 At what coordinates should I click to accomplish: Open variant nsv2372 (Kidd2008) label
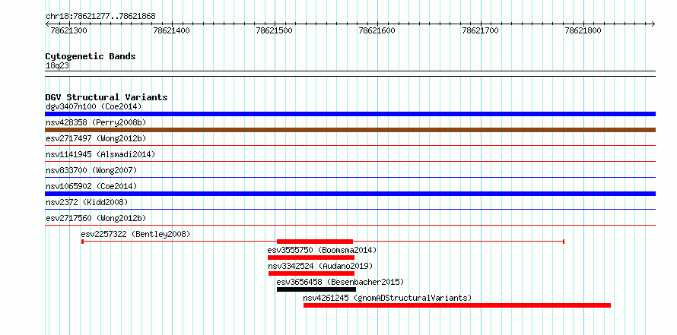point(87,202)
